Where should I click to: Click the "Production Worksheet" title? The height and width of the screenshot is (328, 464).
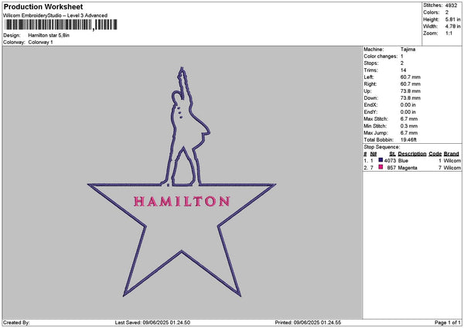43,6
